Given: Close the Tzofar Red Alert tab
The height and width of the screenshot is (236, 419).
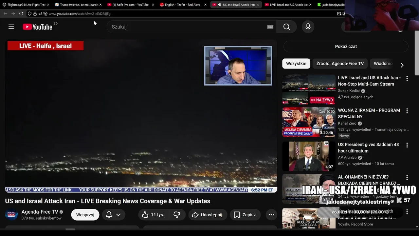Looking at the screenshot, I should click(205, 5).
